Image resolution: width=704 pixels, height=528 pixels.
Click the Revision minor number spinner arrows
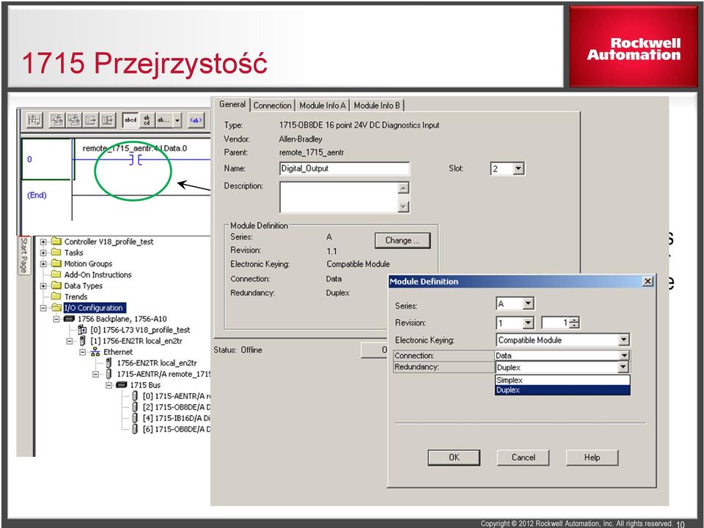tap(573, 323)
